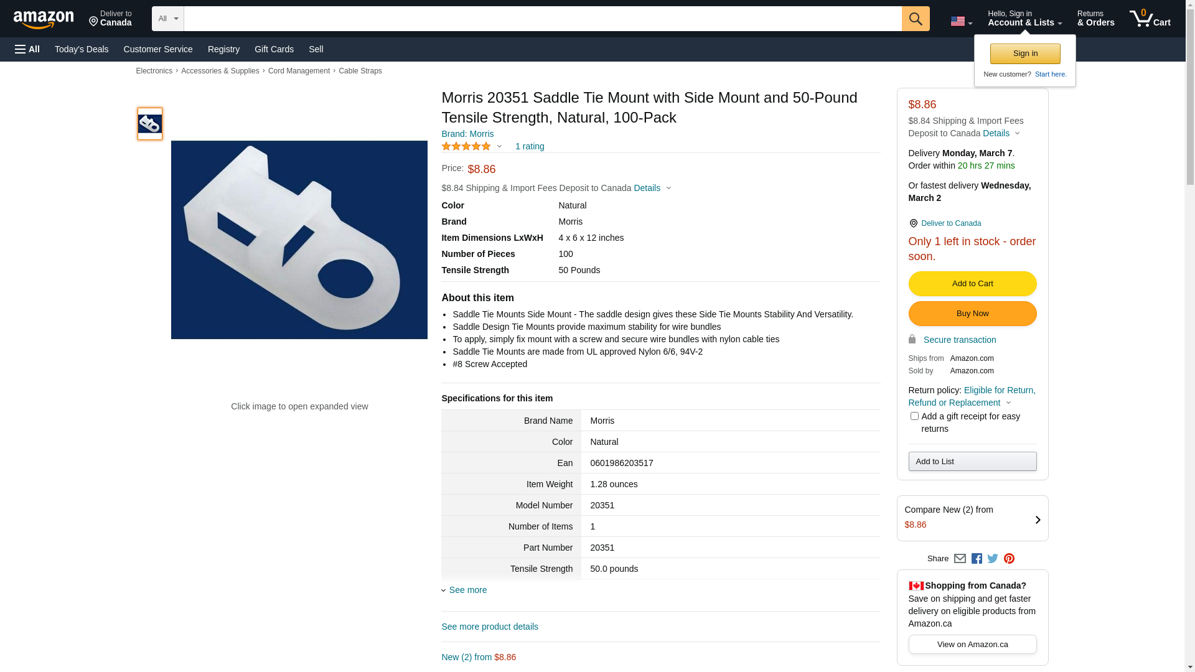Enable the gift receipt checkbox
This screenshot has width=1195, height=672.
[x=914, y=416]
